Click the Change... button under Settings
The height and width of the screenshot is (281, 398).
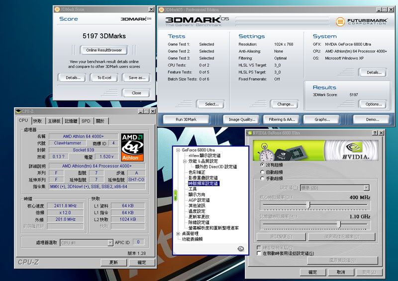pyautogui.click(x=285, y=104)
